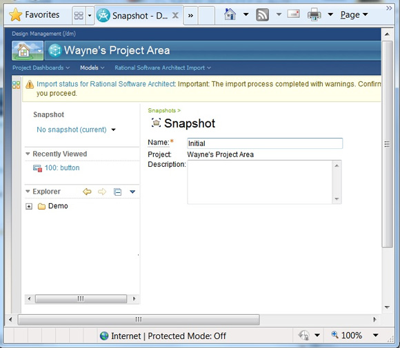Screen dimensions: 400x348
Task: Expand the Quick Tabs dropdown arrow
Action: (x=90, y=16)
